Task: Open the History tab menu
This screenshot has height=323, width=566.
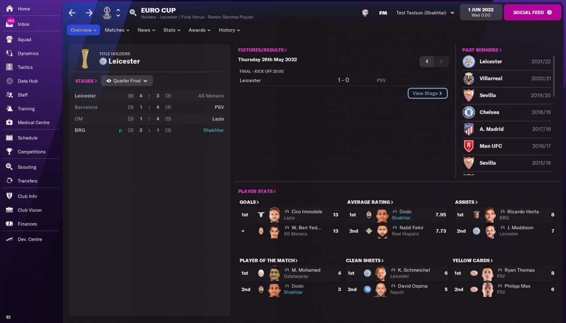Action: 229,30
